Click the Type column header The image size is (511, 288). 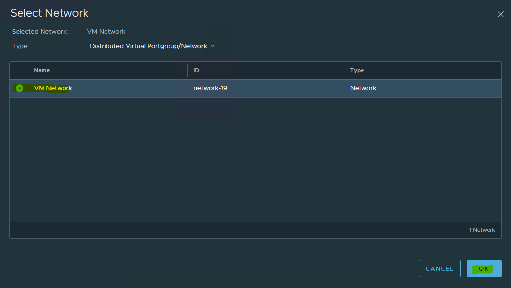click(x=357, y=70)
